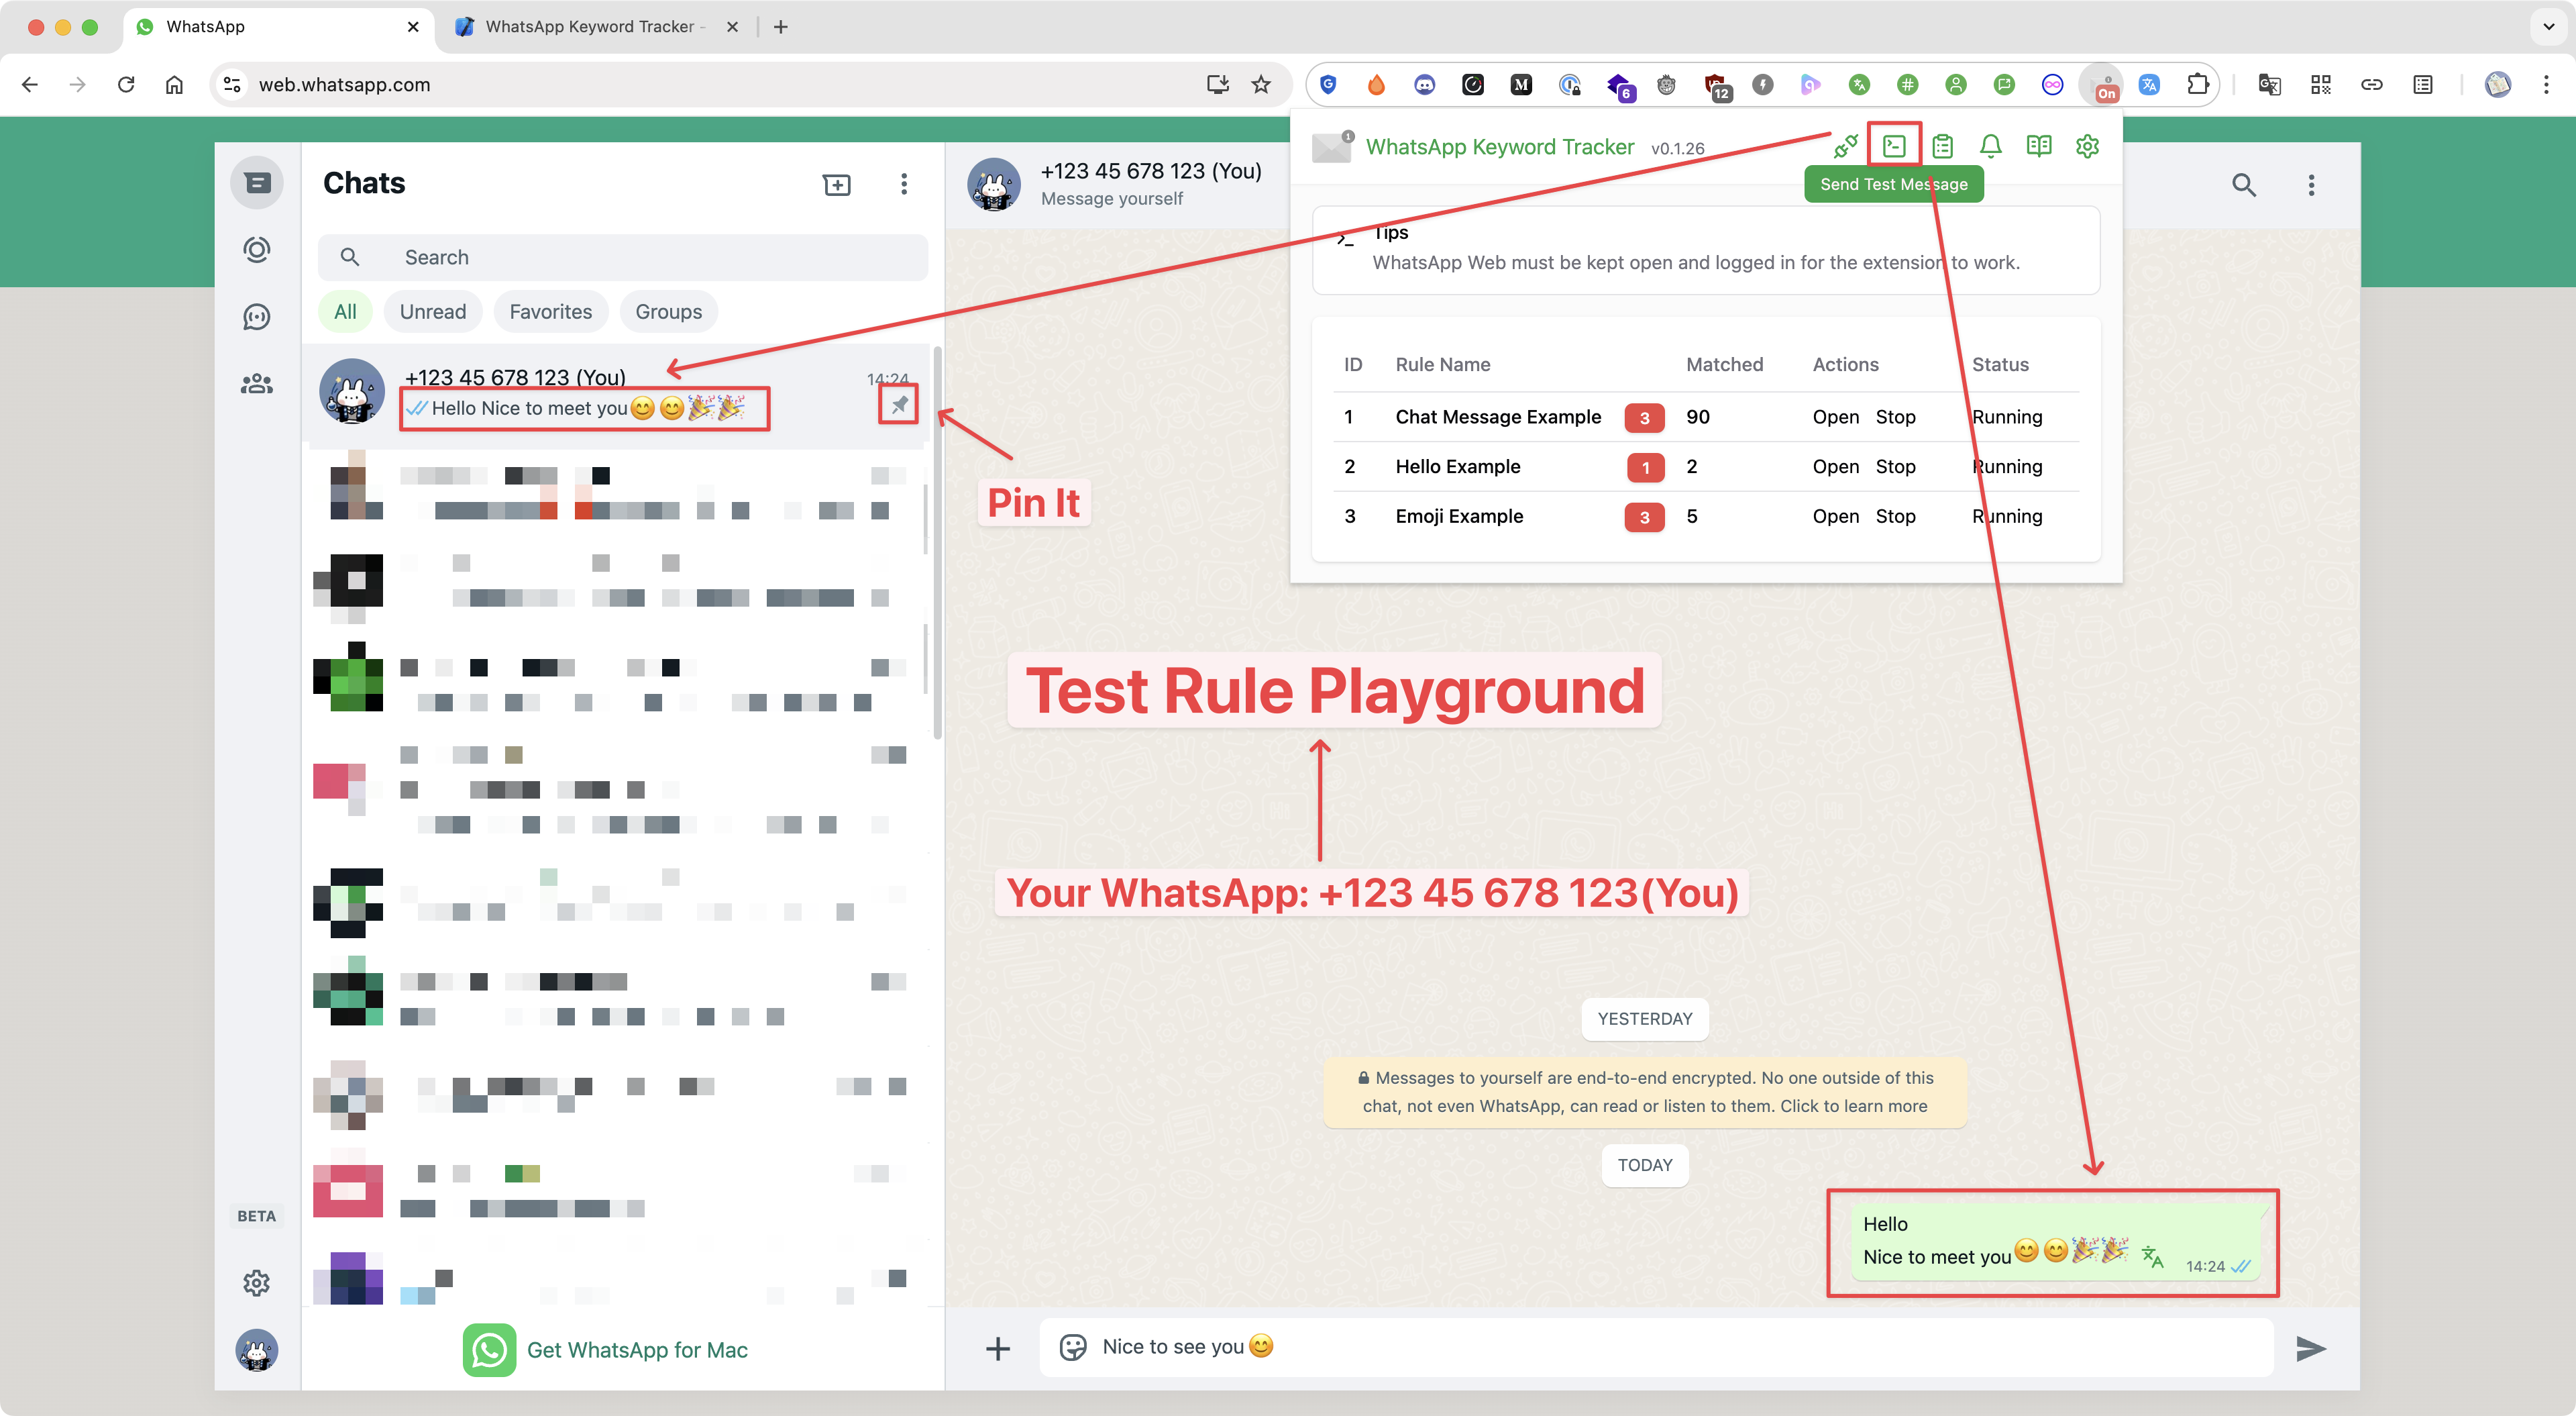The height and width of the screenshot is (1416, 2576).
Task: Select the Unread chat filter
Action: pyautogui.click(x=432, y=312)
